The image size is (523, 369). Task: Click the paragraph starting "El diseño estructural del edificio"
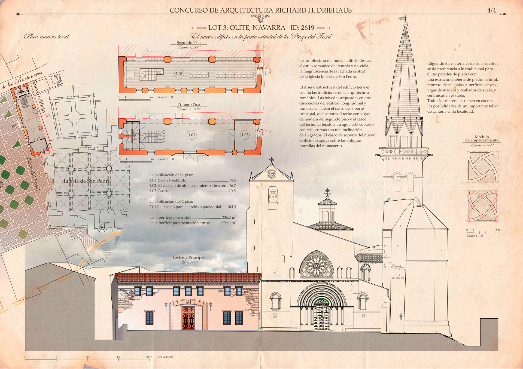337,116
